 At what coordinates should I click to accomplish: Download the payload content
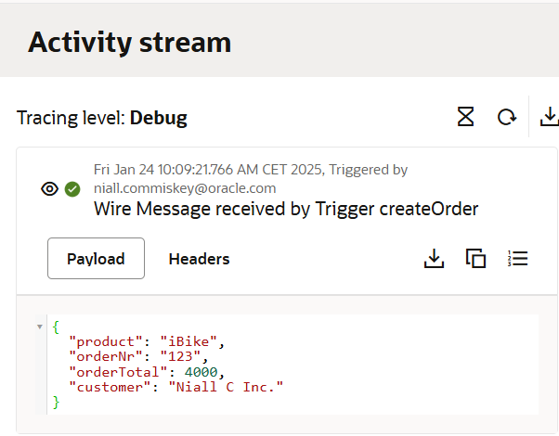tap(434, 259)
